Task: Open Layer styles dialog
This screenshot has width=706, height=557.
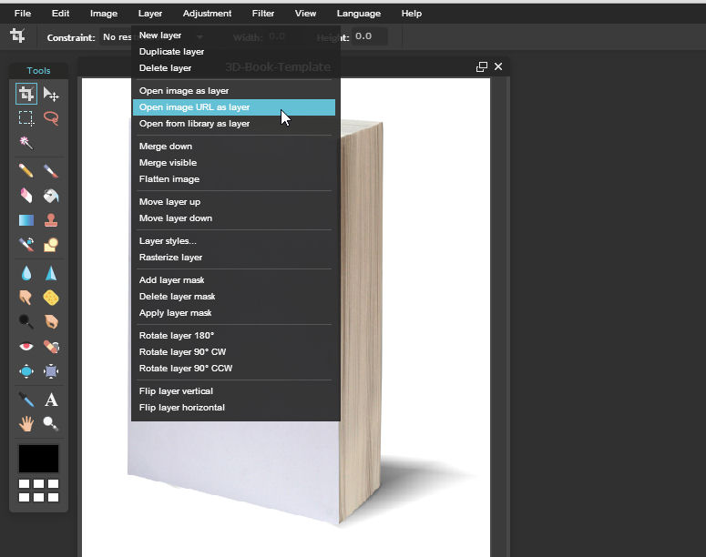Action: [x=234, y=240]
